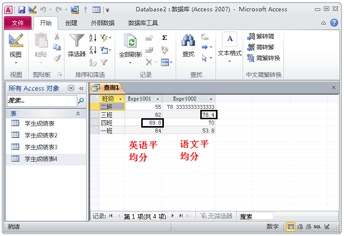The height and width of the screenshot is (236, 344).
Task: Open the 所有 Access 对象 pane menu
Action: pyautogui.click(x=71, y=88)
